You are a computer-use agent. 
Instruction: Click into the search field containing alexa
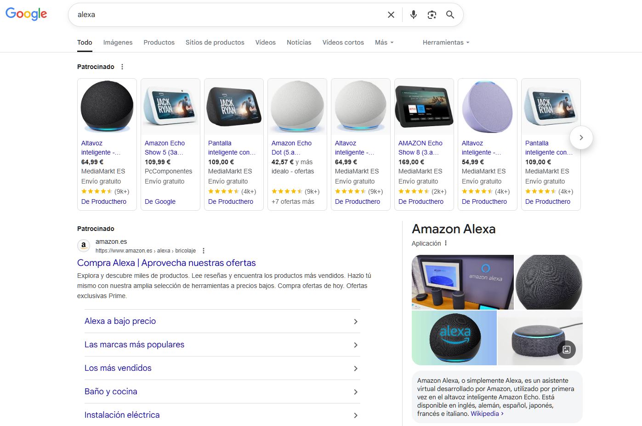[230, 15]
